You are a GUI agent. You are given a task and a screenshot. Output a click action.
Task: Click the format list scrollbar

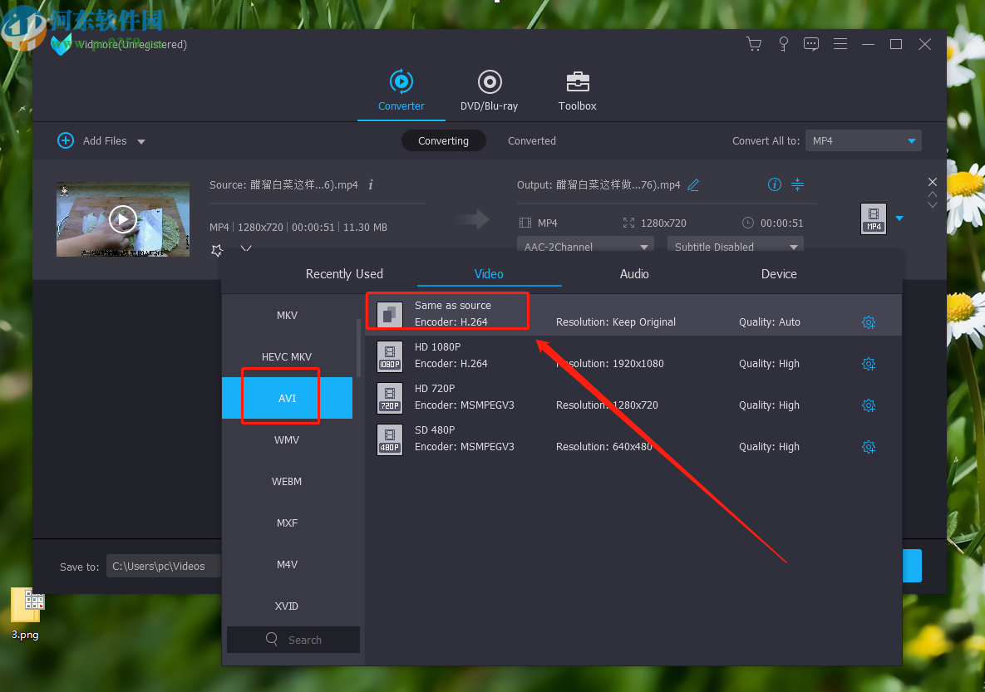(x=359, y=349)
